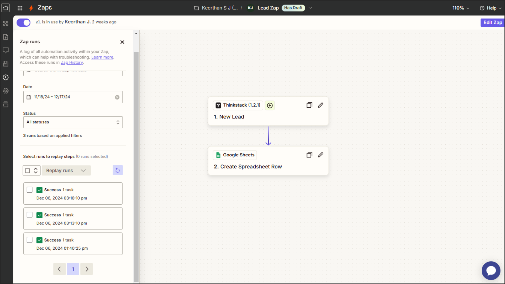Click the Thinkstack app icon
Image resolution: width=505 pixels, height=284 pixels.
coord(218,105)
